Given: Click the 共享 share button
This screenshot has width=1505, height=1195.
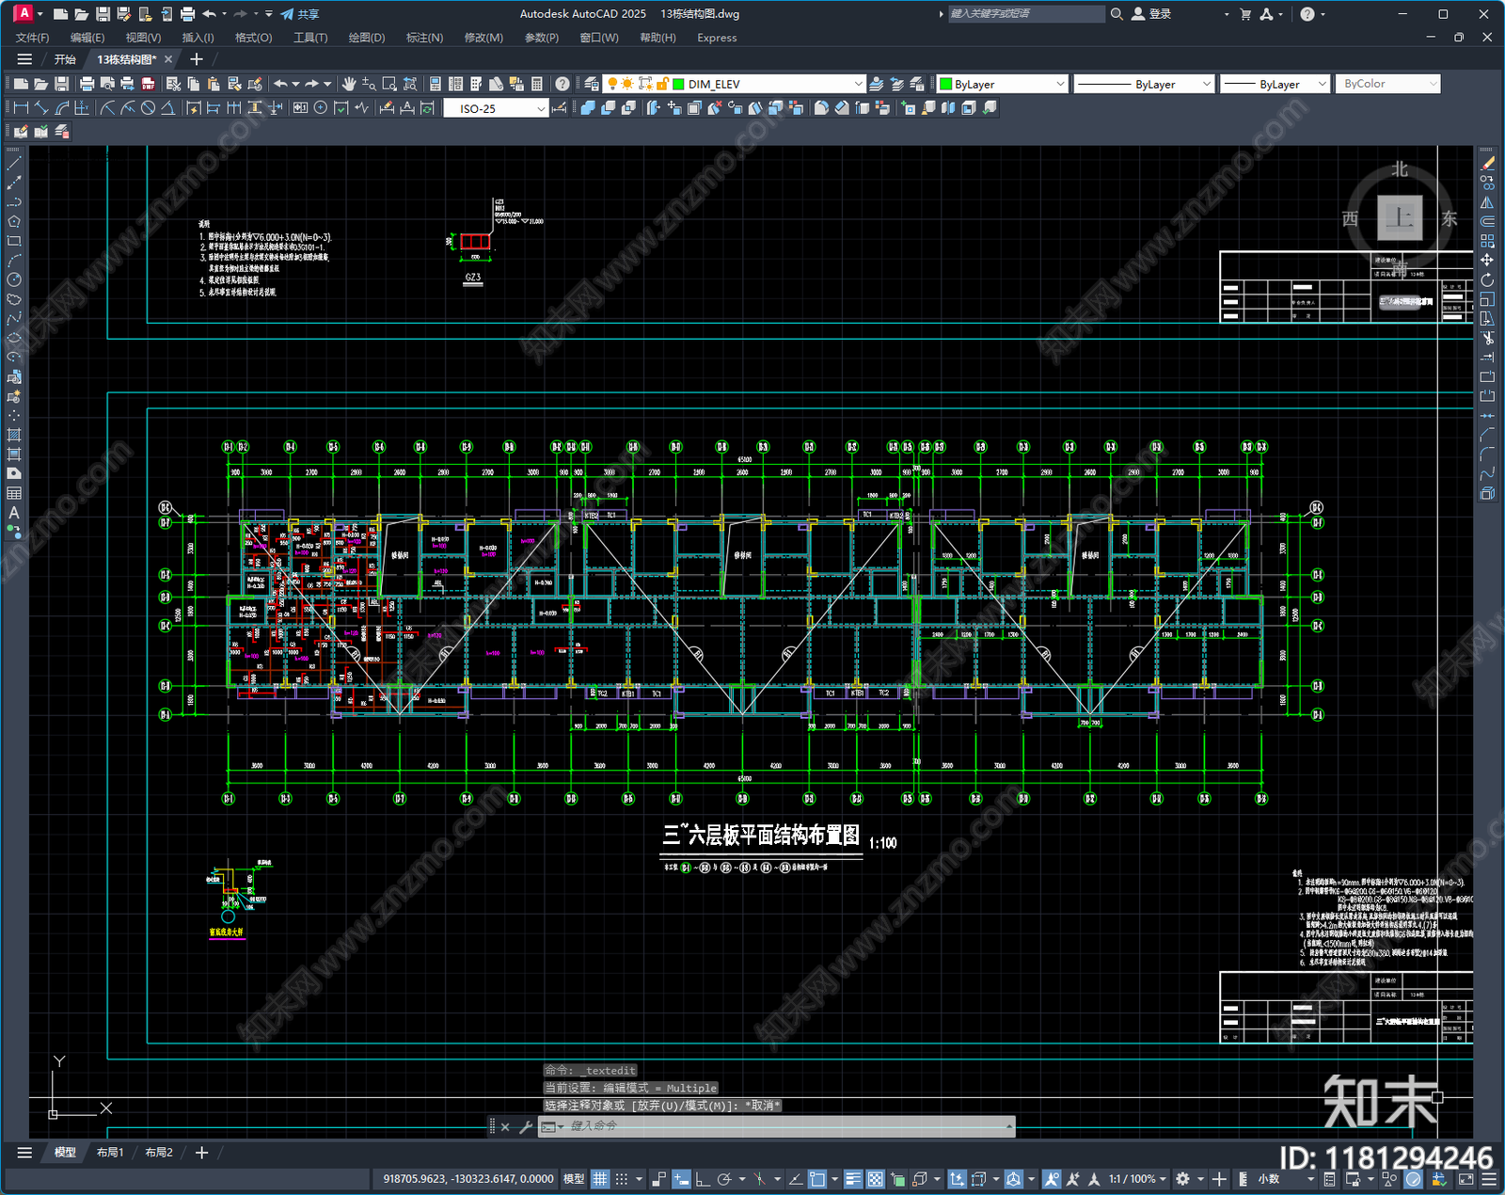Looking at the screenshot, I should 300,14.
